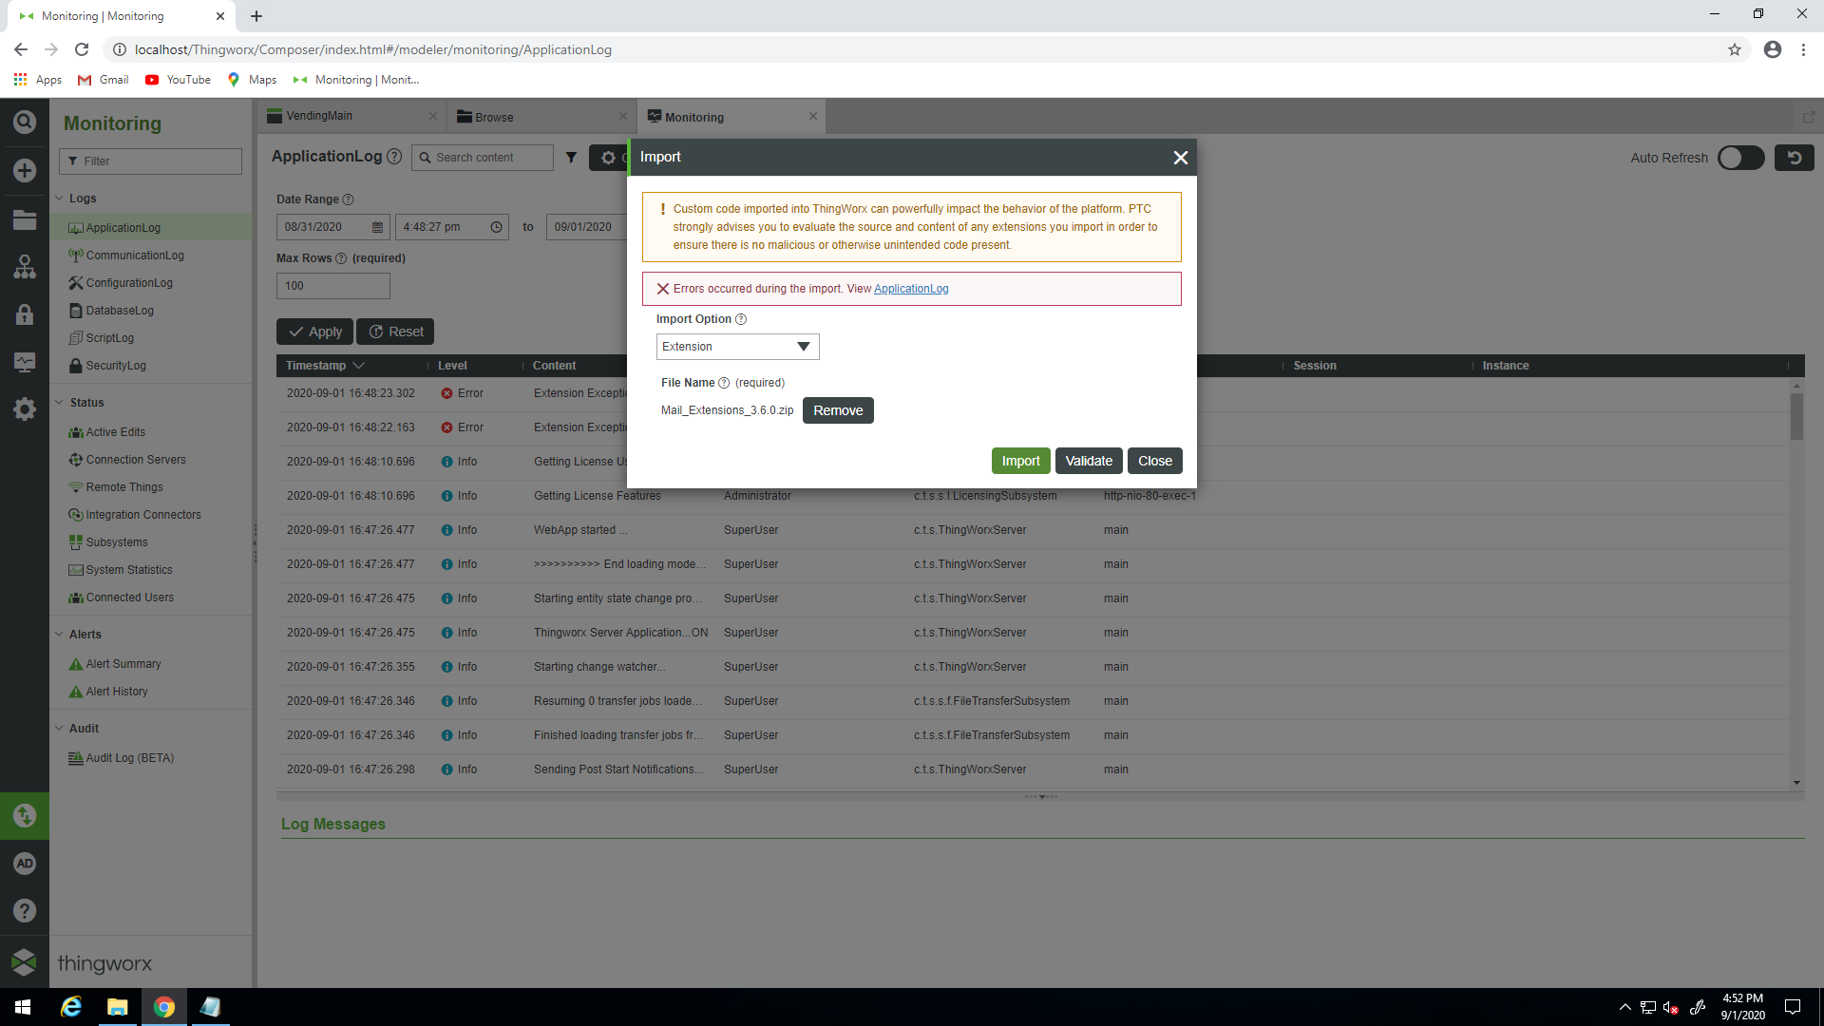Click the green Import button
The width and height of the screenshot is (1824, 1026).
coord(1020,461)
